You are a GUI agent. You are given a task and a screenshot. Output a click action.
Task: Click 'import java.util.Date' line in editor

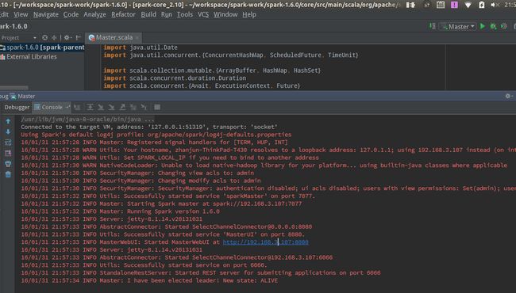(x=141, y=48)
